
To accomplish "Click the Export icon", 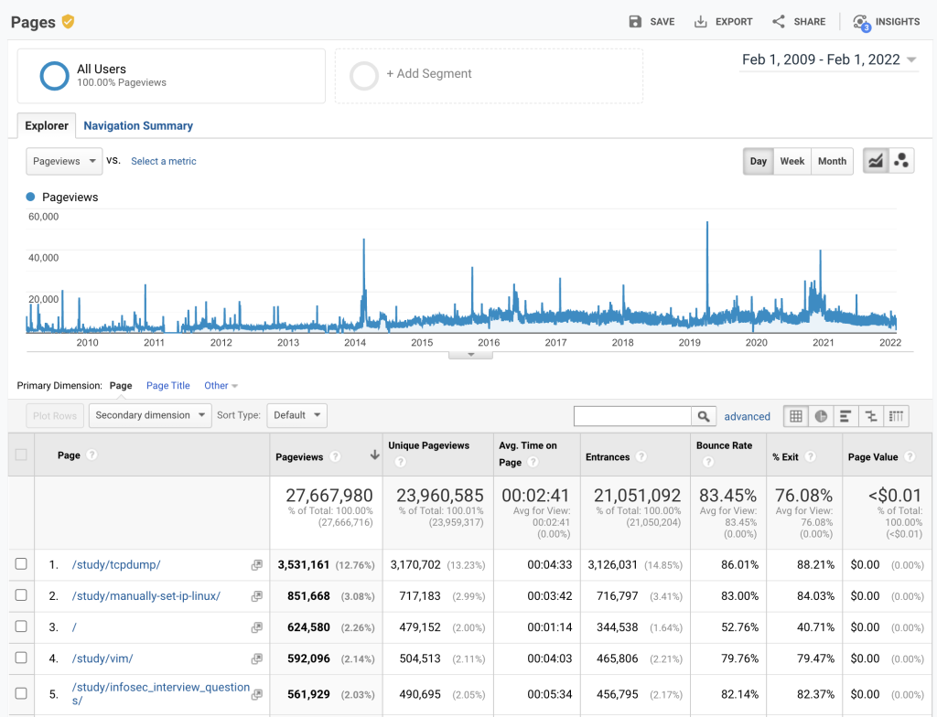I will (x=723, y=21).
